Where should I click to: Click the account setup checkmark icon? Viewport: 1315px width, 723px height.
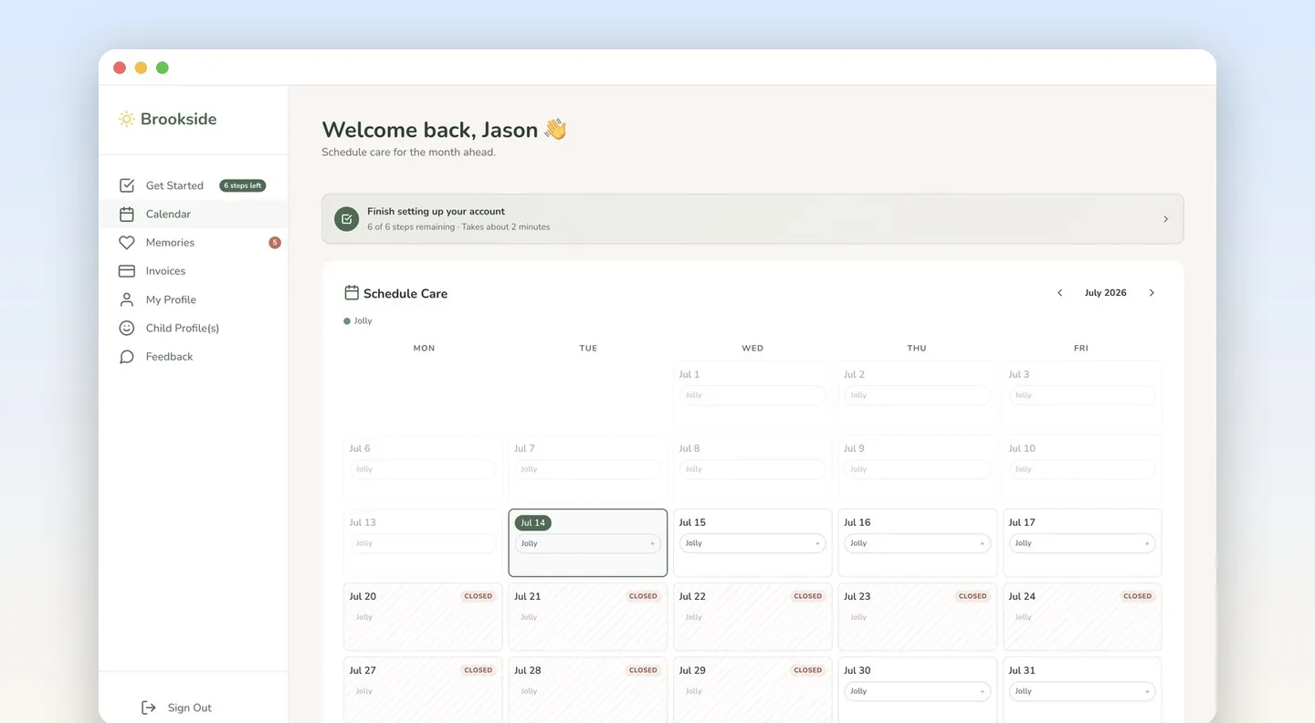[346, 219]
